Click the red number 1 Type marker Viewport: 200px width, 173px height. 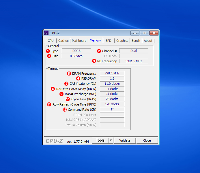point(48,51)
